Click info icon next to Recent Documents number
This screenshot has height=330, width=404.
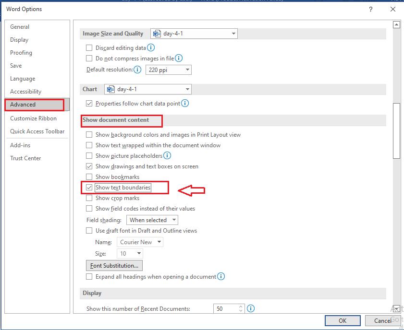coord(250,308)
